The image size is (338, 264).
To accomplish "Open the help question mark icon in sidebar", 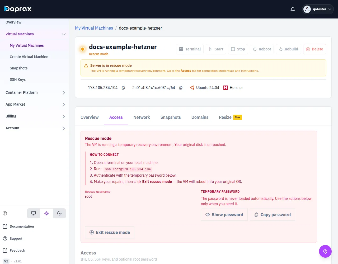I will 5,213.
